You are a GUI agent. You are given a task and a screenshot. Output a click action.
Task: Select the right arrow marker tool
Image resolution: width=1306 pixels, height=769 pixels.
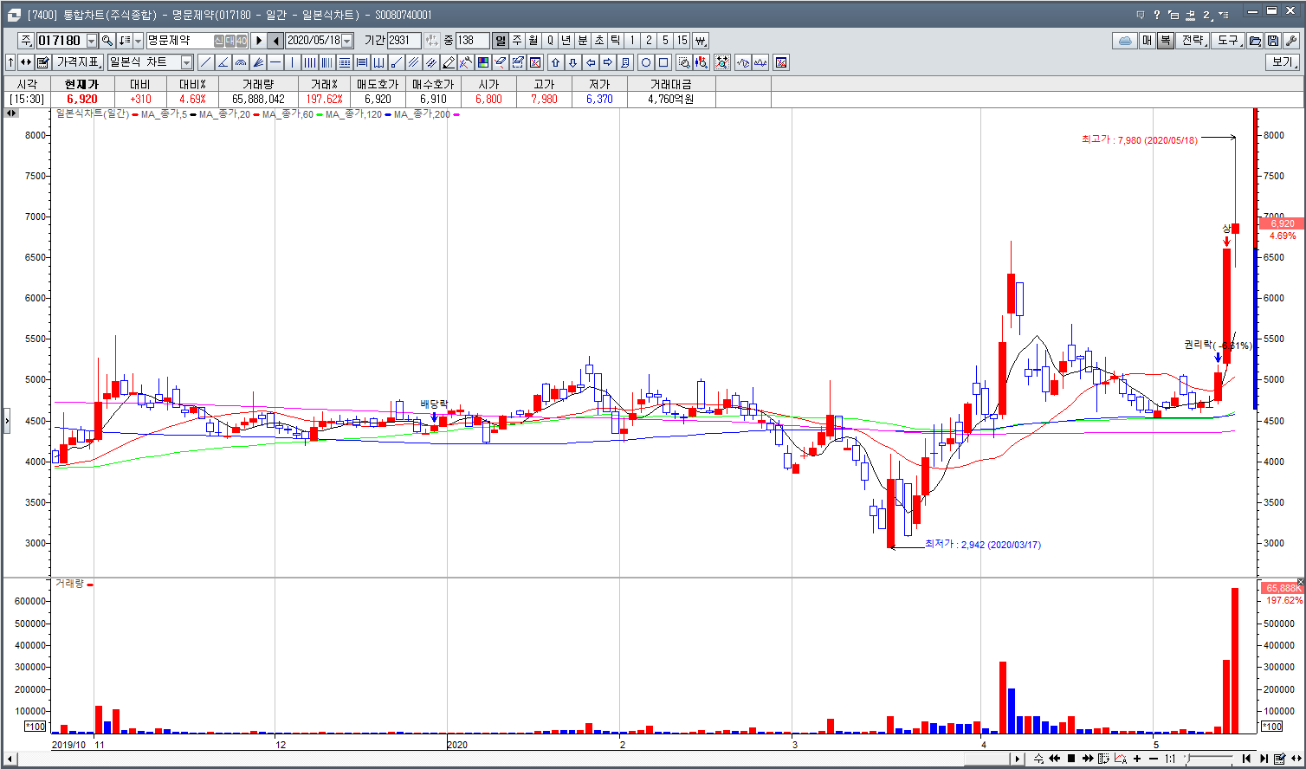pyautogui.click(x=608, y=62)
